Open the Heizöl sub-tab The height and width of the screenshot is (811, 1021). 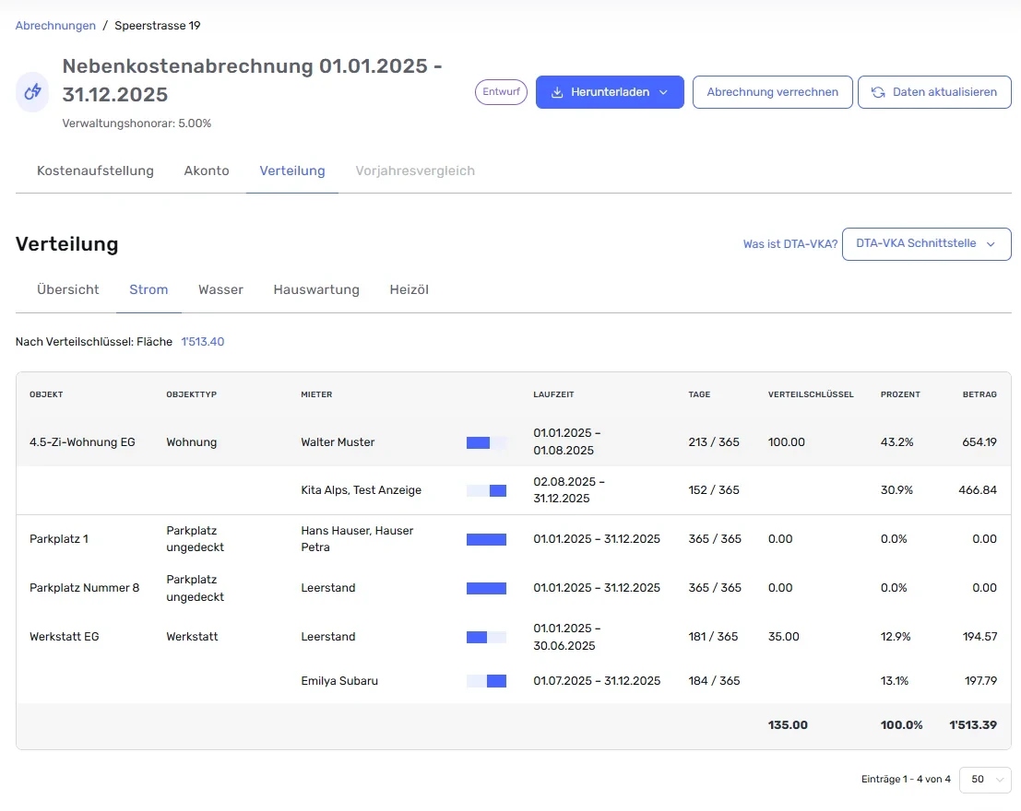[x=409, y=289]
